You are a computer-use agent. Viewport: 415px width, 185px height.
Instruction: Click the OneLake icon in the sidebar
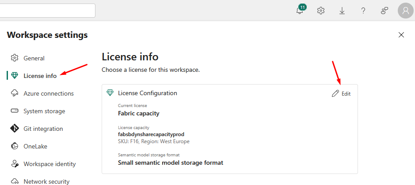pos(14,146)
